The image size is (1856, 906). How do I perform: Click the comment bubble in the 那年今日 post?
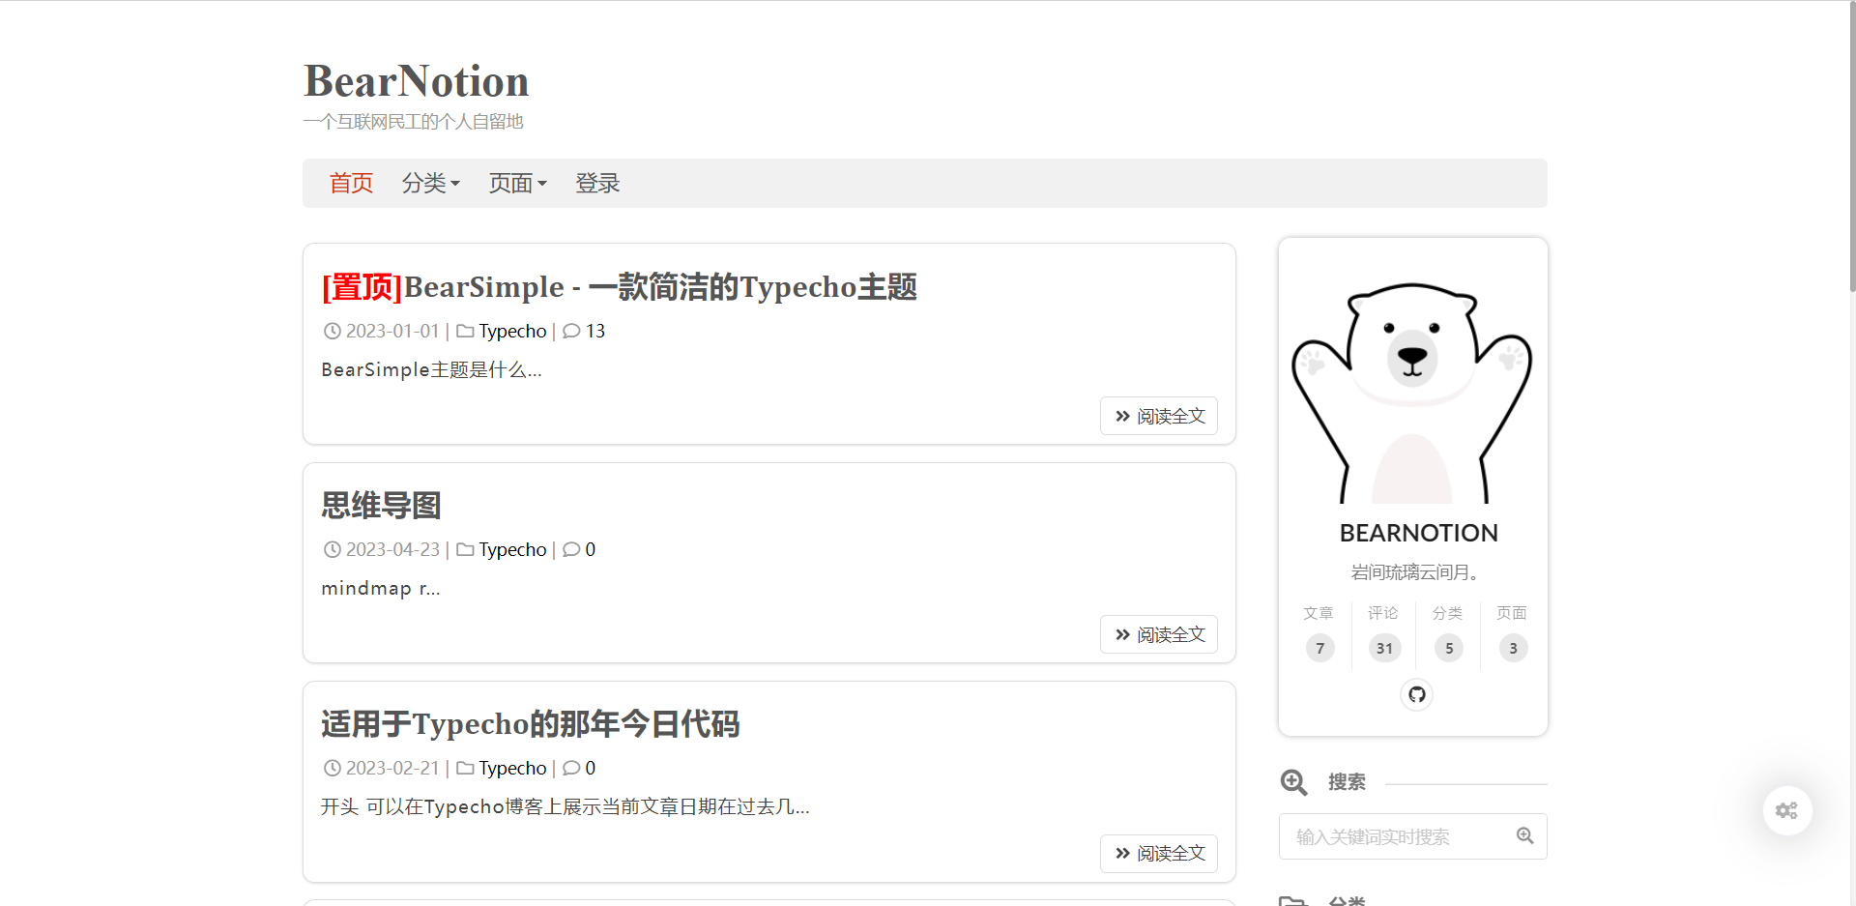[571, 768]
